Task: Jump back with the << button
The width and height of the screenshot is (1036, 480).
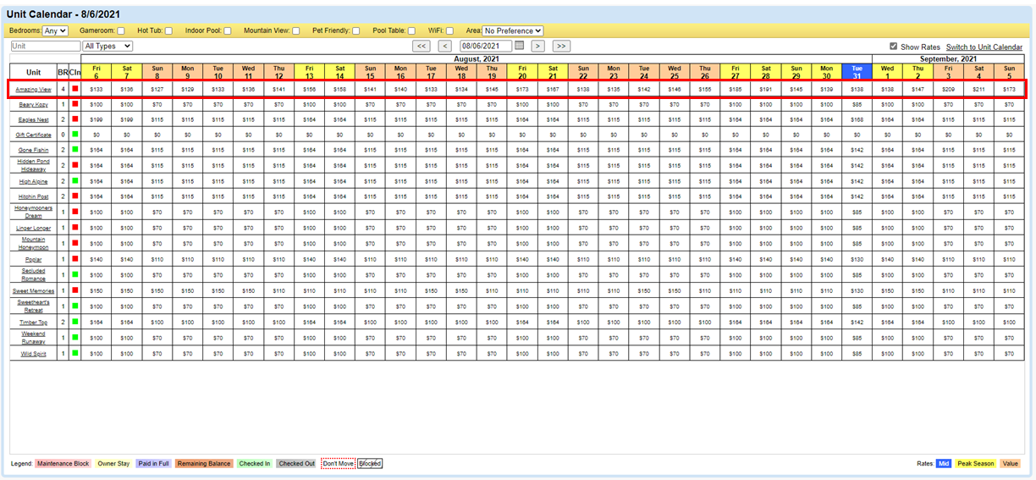Action: (x=422, y=46)
